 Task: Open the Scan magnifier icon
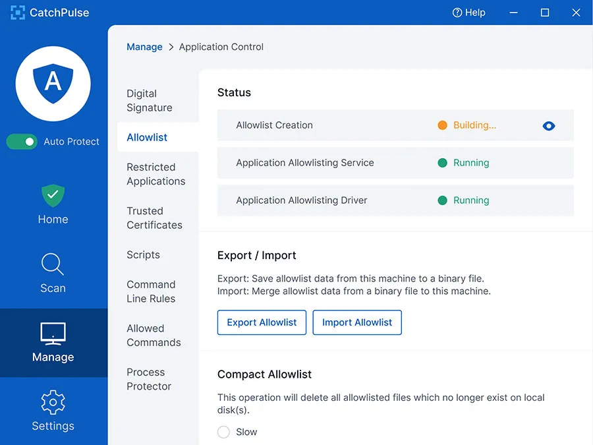pyautogui.click(x=53, y=264)
